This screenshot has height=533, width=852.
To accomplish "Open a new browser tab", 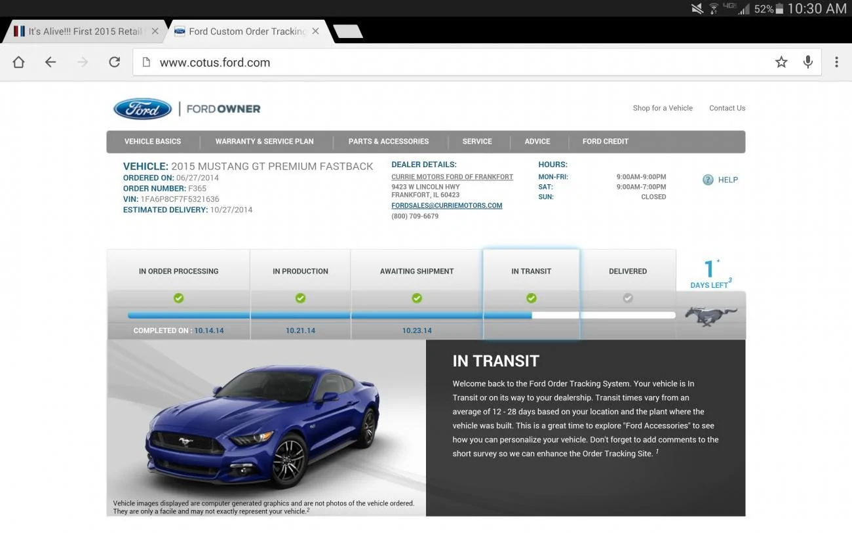I will click(347, 31).
